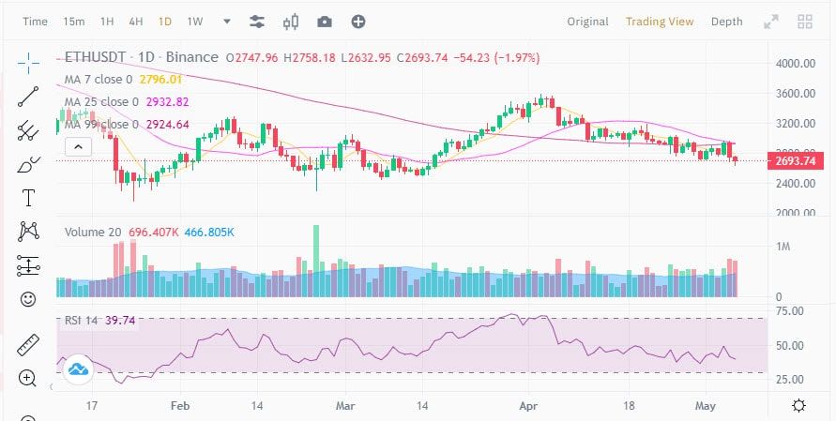This screenshot has width=836, height=421.
Task: Select the trend line drawing tool
Action: coord(28,97)
